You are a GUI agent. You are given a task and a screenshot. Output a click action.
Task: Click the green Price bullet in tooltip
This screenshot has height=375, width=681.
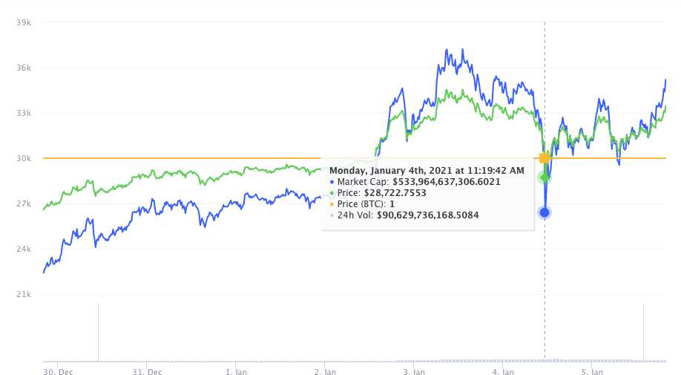(x=332, y=193)
